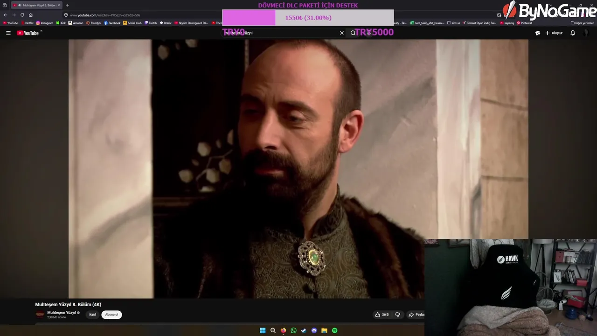Open the YouTube hamburger guide menu
The image size is (597, 336).
coord(8,33)
